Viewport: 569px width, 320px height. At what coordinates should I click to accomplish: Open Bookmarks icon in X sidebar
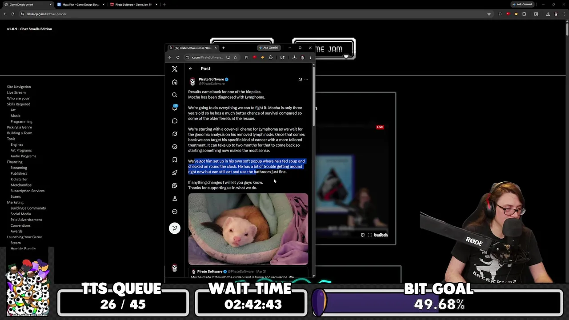click(x=175, y=160)
